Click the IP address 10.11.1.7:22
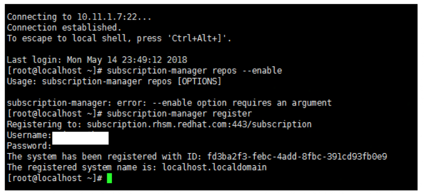The width and height of the screenshot is (424, 196). click(107, 17)
